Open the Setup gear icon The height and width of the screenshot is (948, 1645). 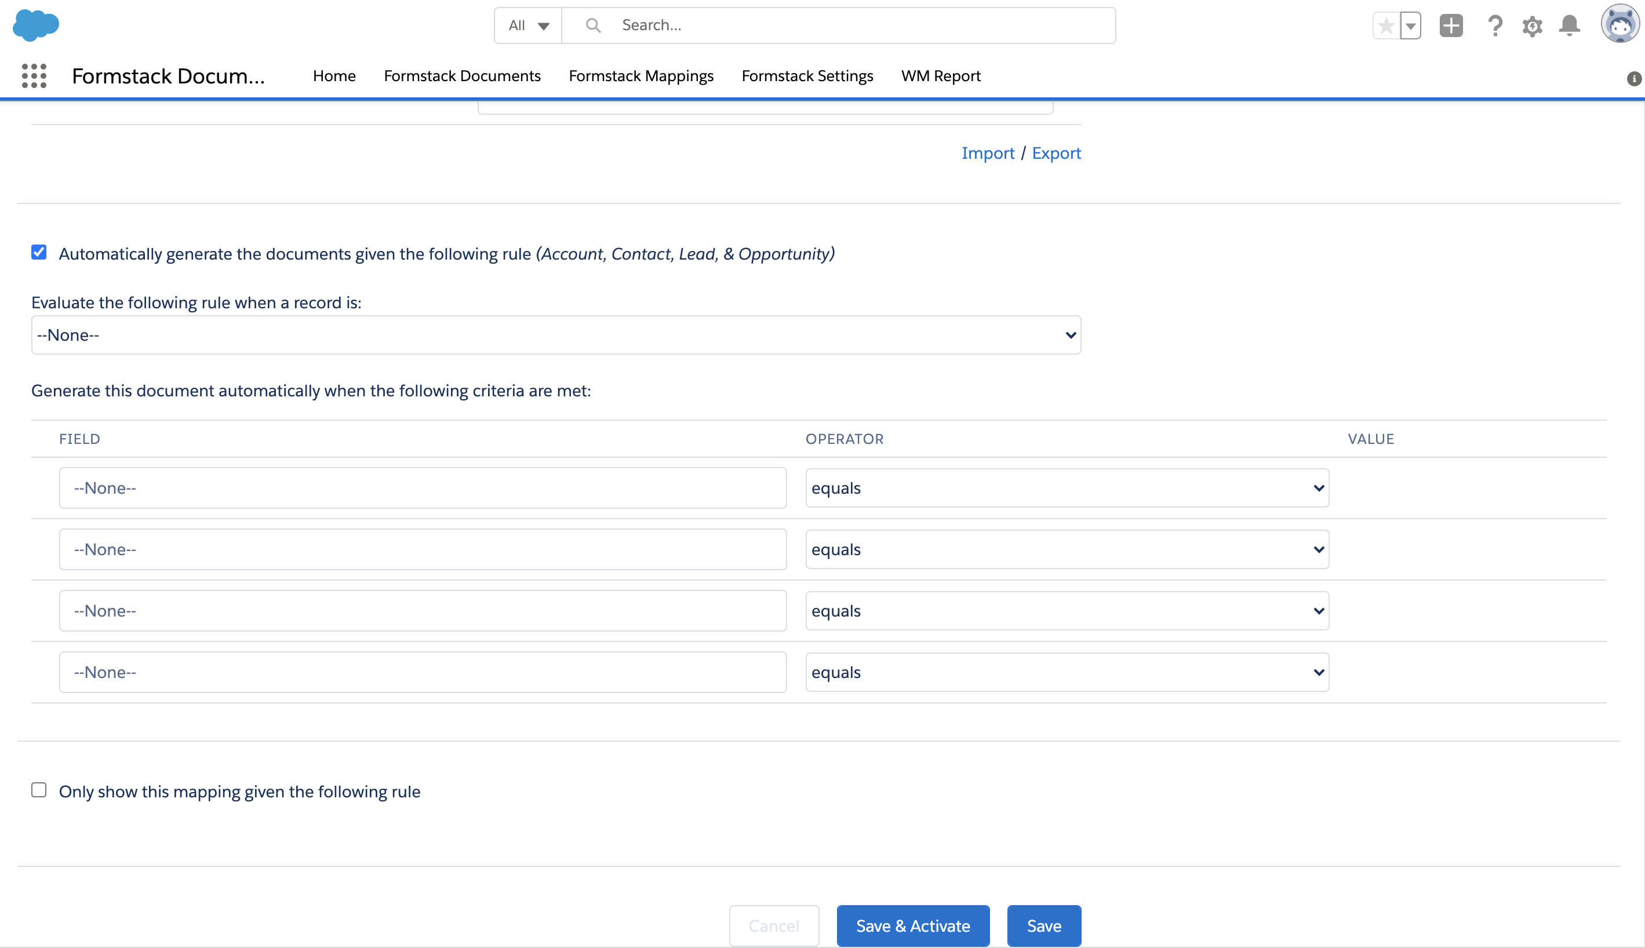(x=1533, y=27)
